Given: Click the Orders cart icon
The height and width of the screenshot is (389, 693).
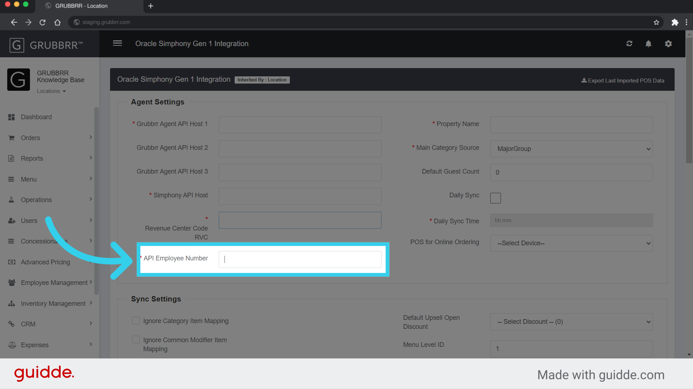Looking at the screenshot, I should tap(12, 138).
